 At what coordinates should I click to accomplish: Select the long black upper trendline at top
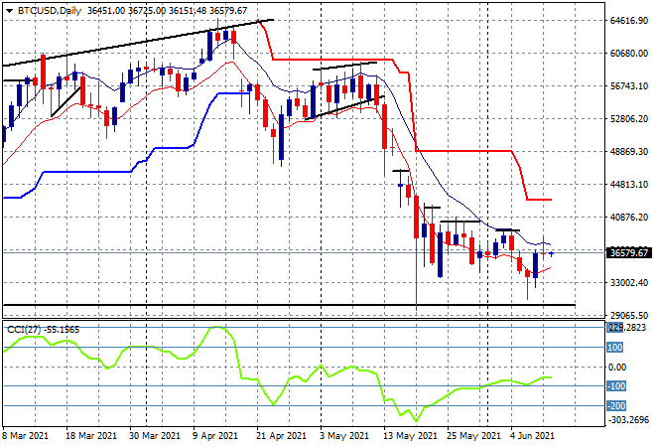pyautogui.click(x=138, y=43)
